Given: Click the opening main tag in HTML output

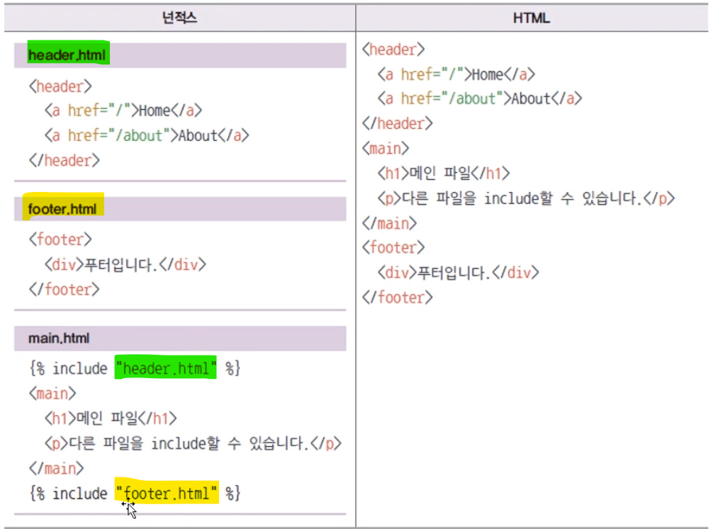Looking at the screenshot, I should pyautogui.click(x=386, y=148).
